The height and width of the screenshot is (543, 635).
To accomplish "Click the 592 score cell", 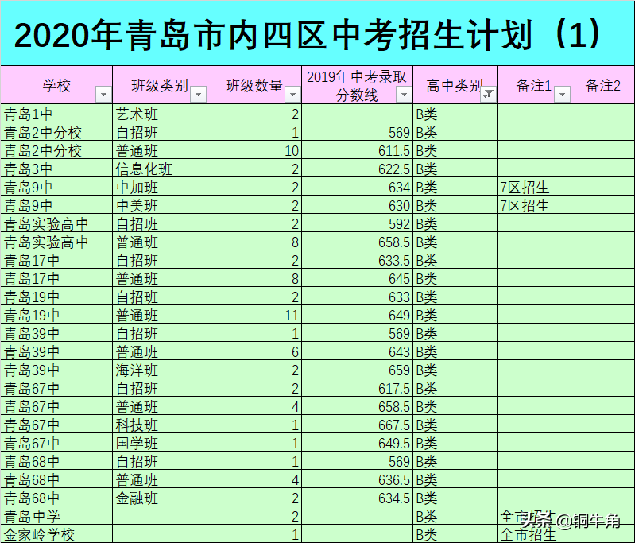I will [357, 223].
